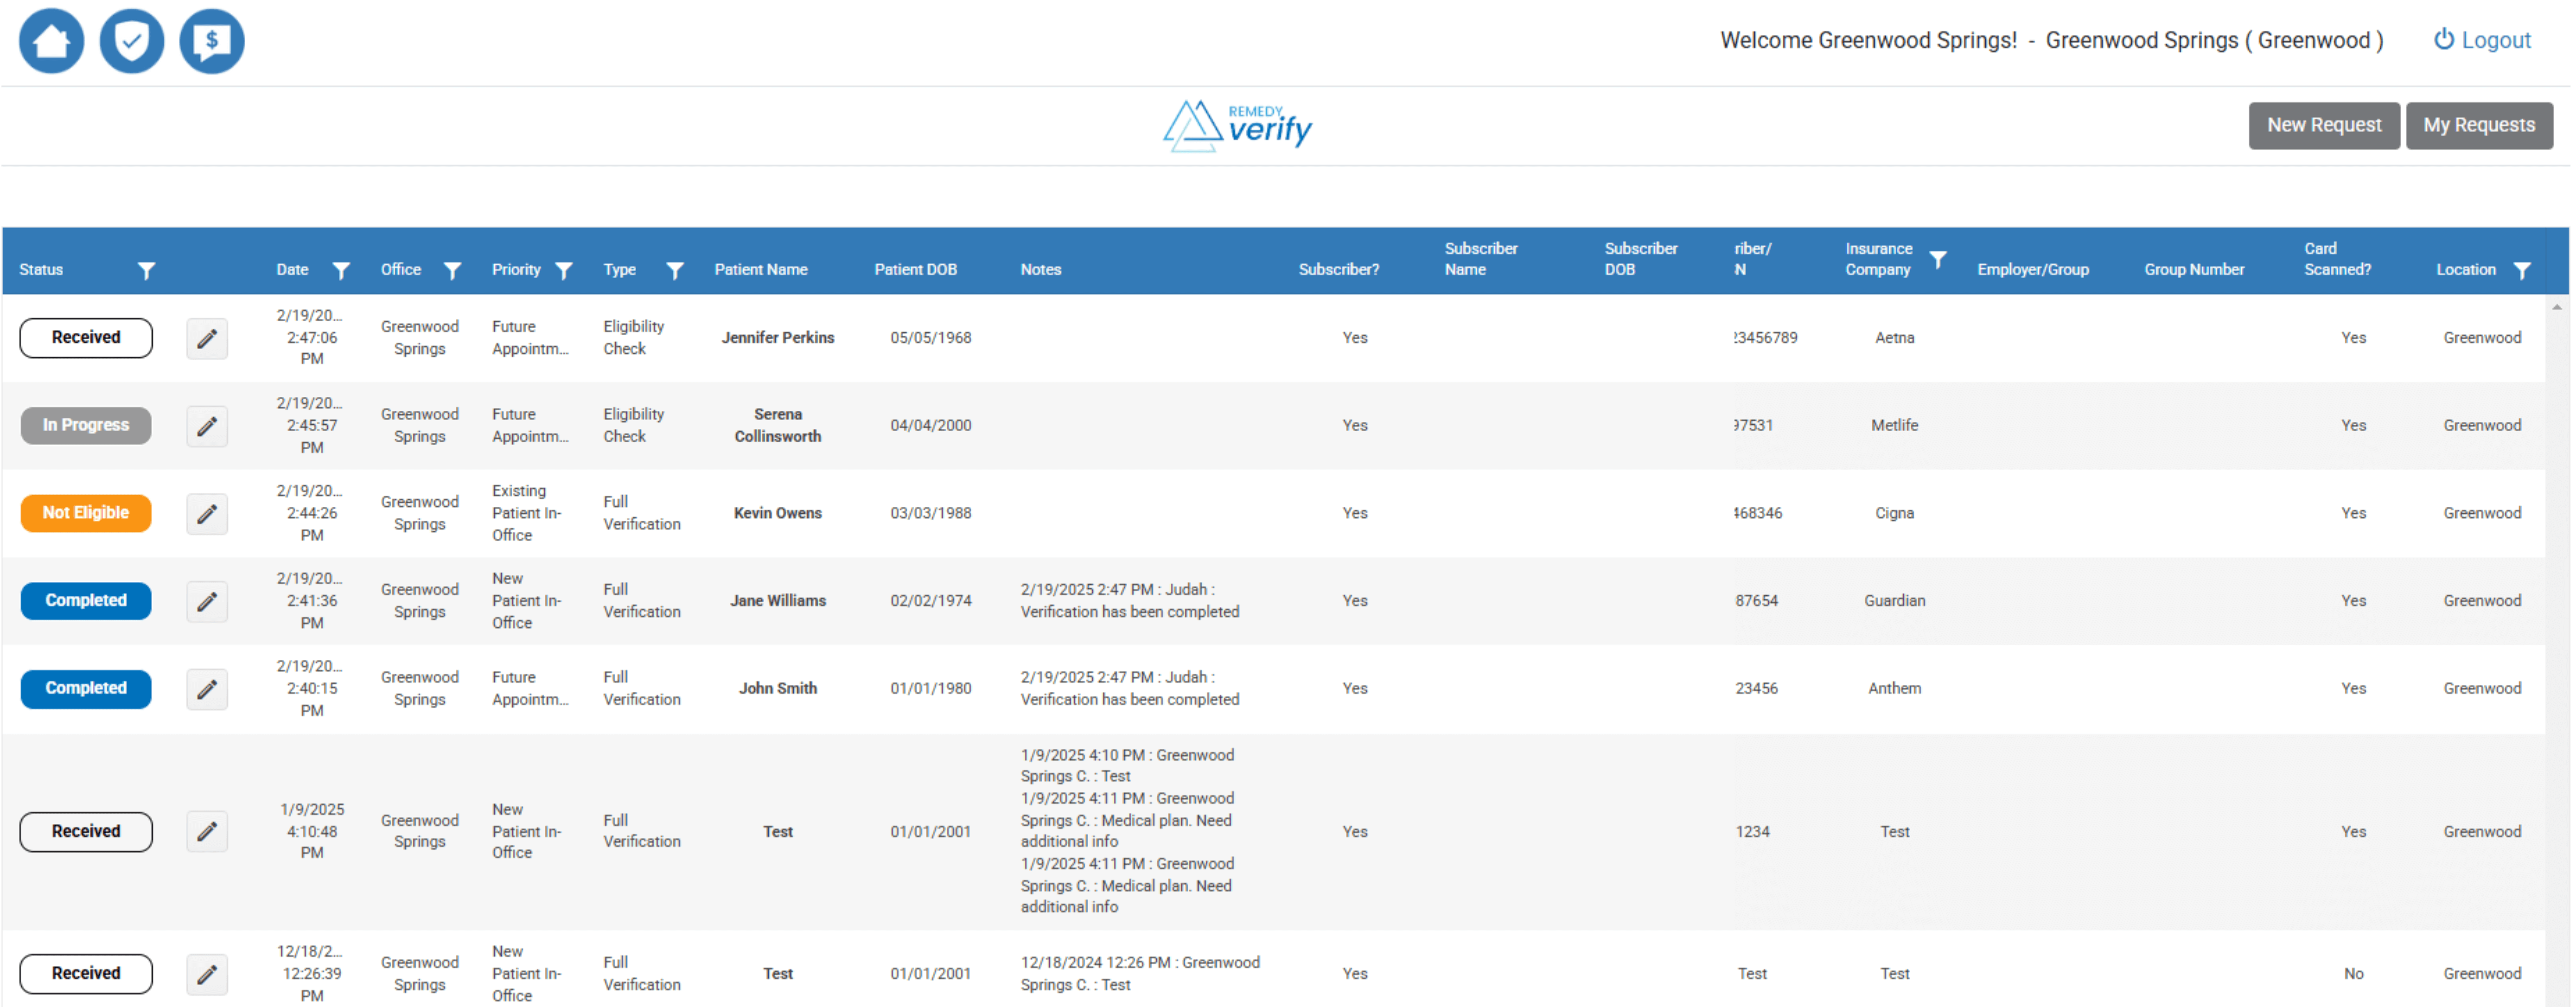Open the Type column filter
This screenshot has width=2576, height=1007.
(x=675, y=270)
